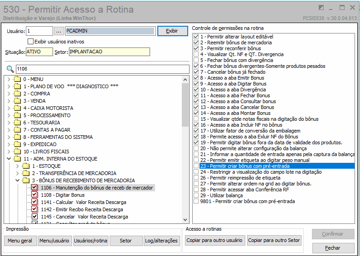Click Usuários/rotina button
The image size is (360, 256).
(x=91, y=241)
